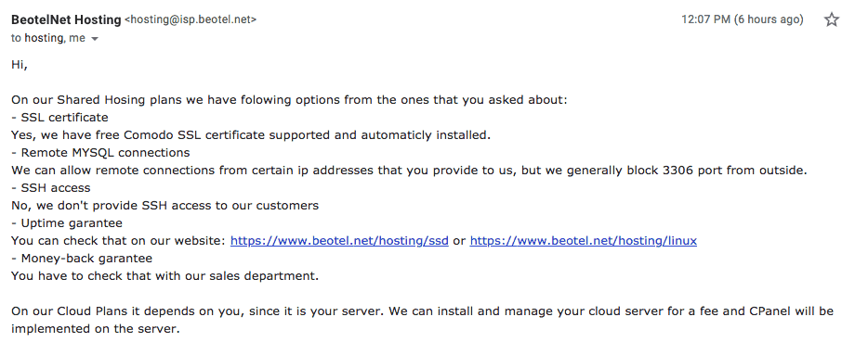Open the beotel.net/hosting/ssd link

pyautogui.click(x=339, y=241)
